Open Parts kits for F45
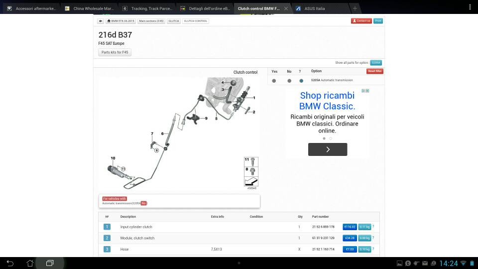The height and width of the screenshot is (269, 478). coord(115,52)
